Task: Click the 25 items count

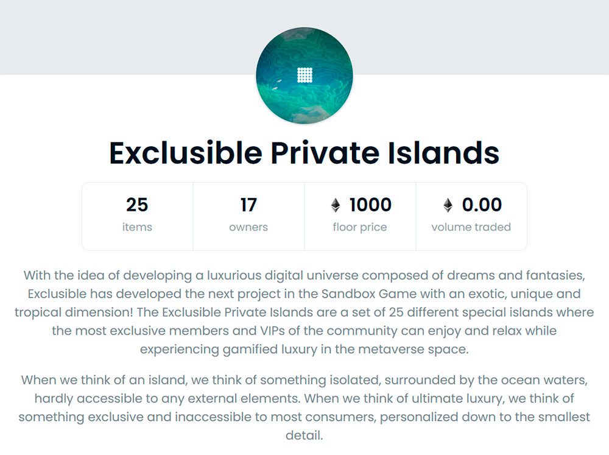Action: 137,205
